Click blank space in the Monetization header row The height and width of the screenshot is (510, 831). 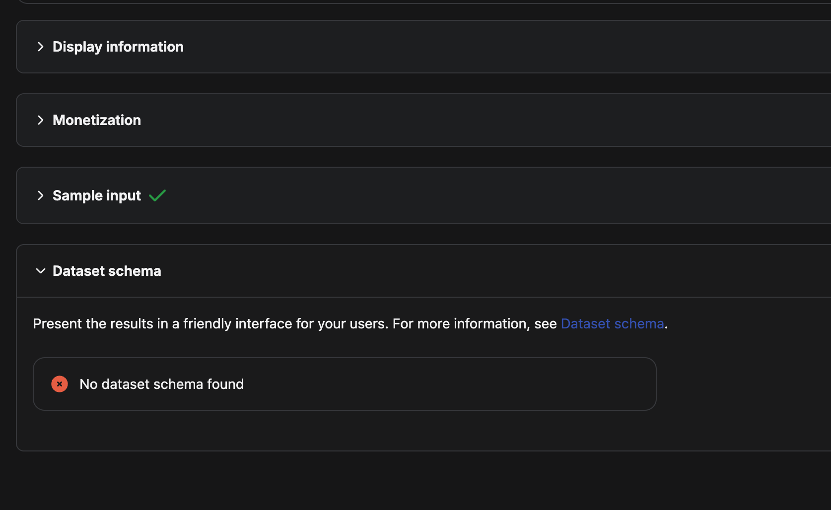496,120
